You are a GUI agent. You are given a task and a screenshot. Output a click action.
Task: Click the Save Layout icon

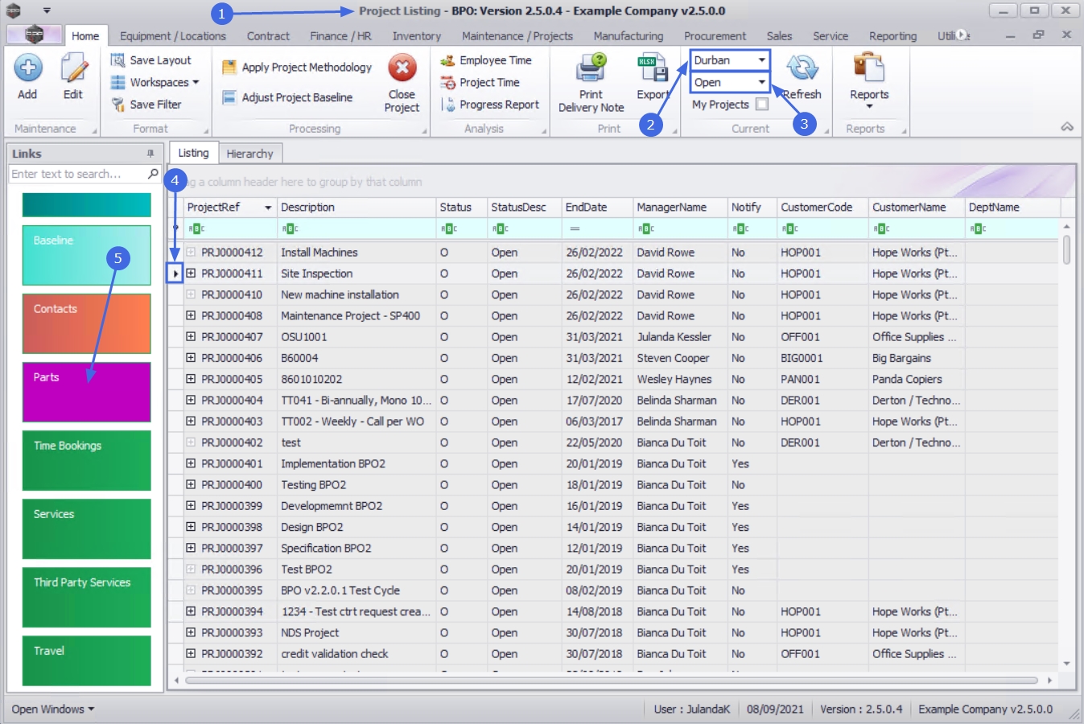point(117,60)
